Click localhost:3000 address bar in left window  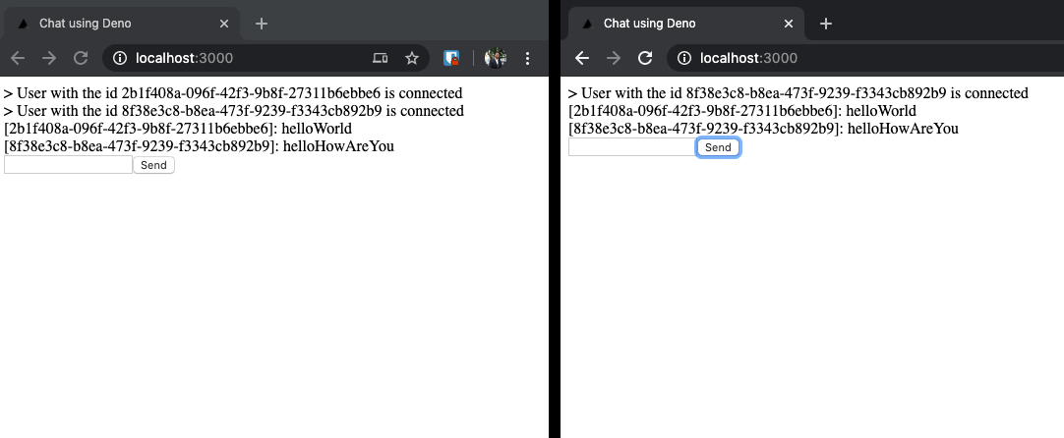[266, 58]
